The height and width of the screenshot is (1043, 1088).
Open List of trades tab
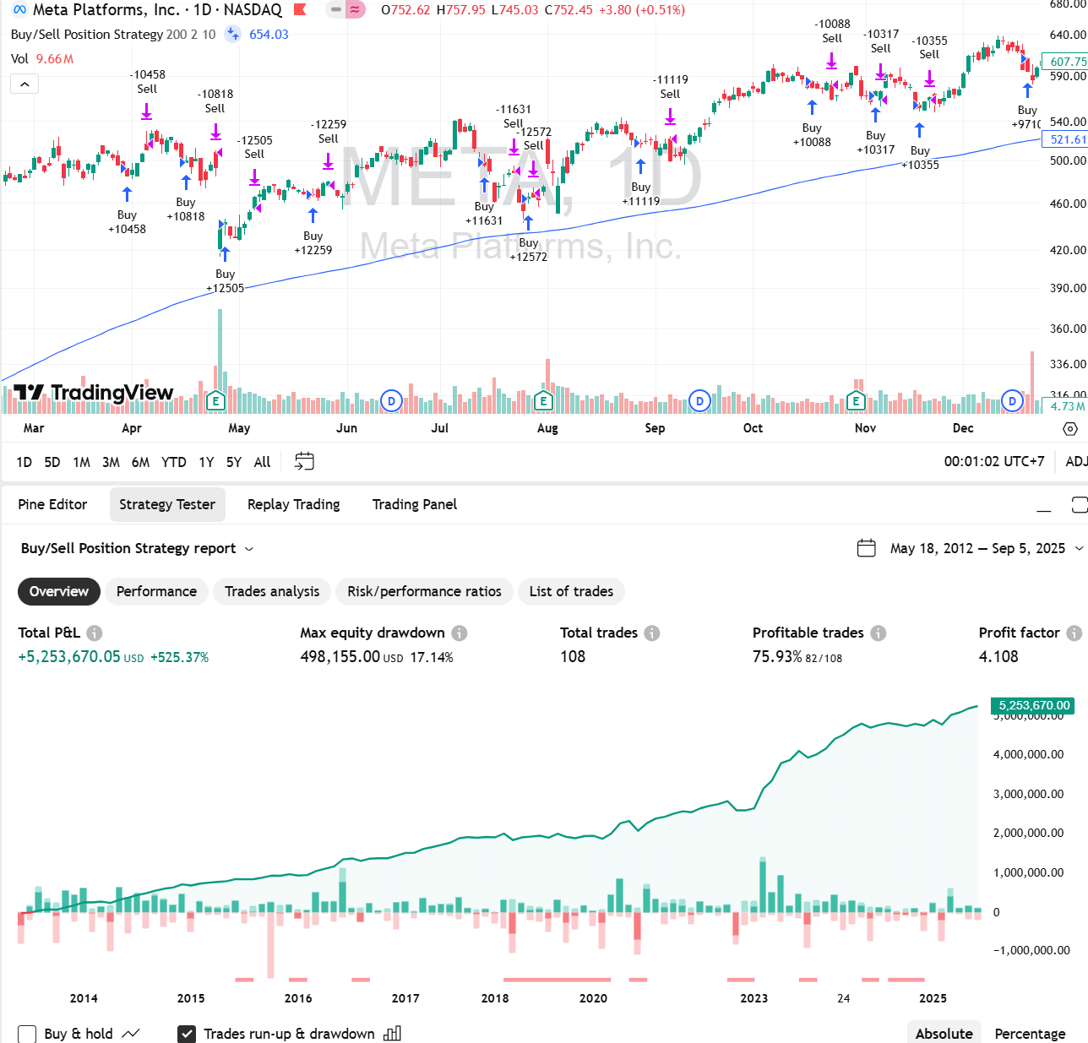pos(571,591)
